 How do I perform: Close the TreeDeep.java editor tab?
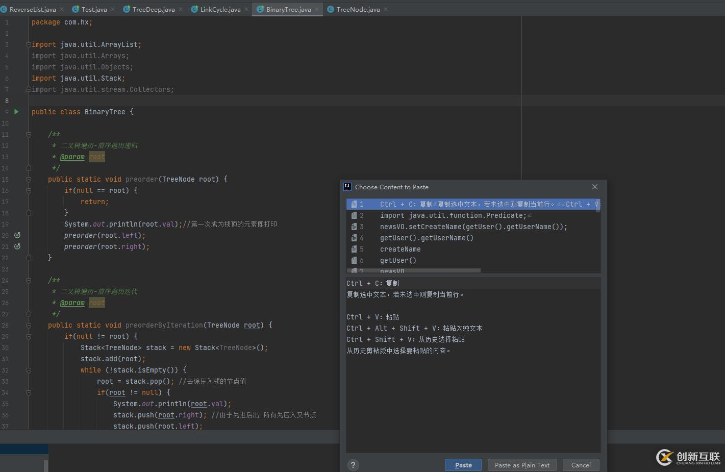click(x=181, y=9)
